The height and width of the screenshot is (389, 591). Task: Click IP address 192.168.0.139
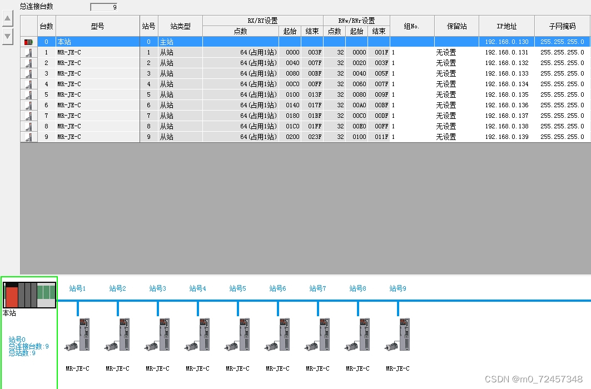(506, 137)
